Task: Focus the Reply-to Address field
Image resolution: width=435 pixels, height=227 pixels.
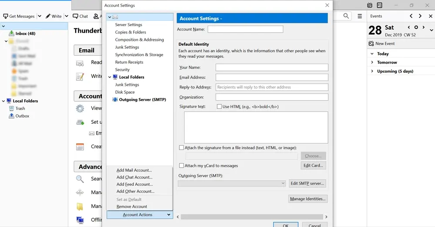Action: tap(272, 87)
